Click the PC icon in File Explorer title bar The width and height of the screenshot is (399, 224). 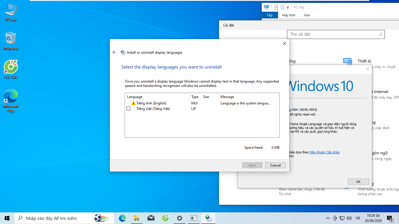266,7
